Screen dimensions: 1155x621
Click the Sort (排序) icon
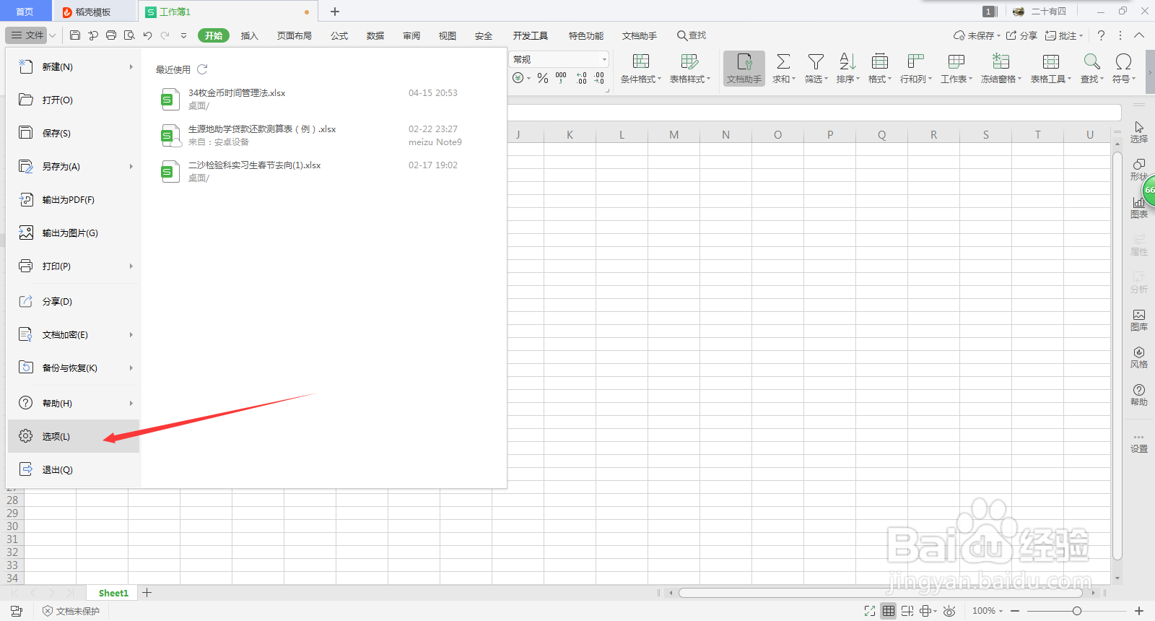847,61
